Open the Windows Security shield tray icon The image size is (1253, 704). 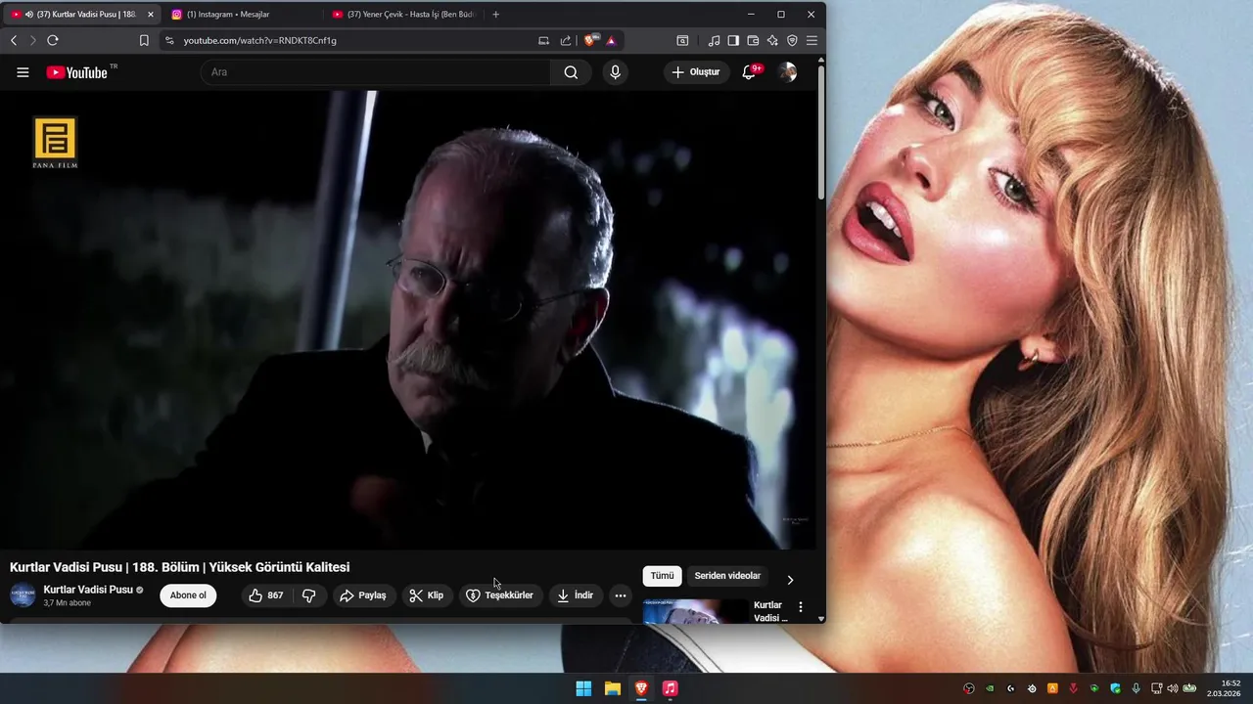pos(1115,688)
